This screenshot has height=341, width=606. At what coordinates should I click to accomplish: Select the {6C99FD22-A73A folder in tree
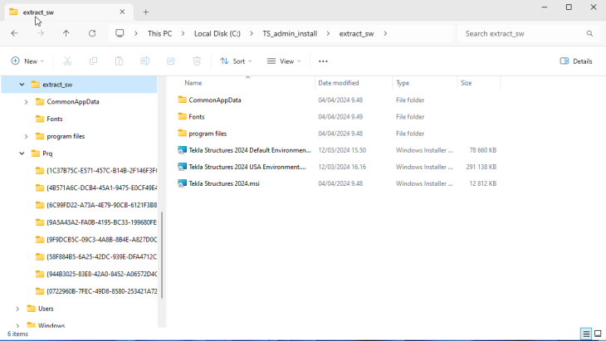tap(101, 205)
